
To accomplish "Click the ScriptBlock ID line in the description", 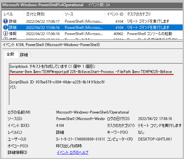I will 57,82.
